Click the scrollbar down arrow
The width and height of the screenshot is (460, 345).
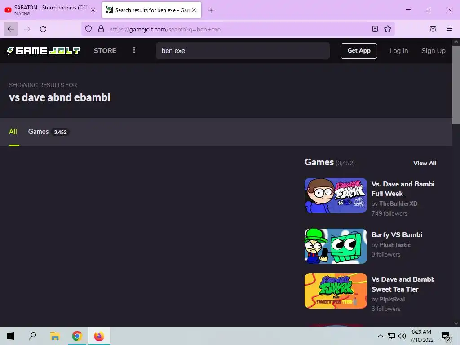point(456,323)
